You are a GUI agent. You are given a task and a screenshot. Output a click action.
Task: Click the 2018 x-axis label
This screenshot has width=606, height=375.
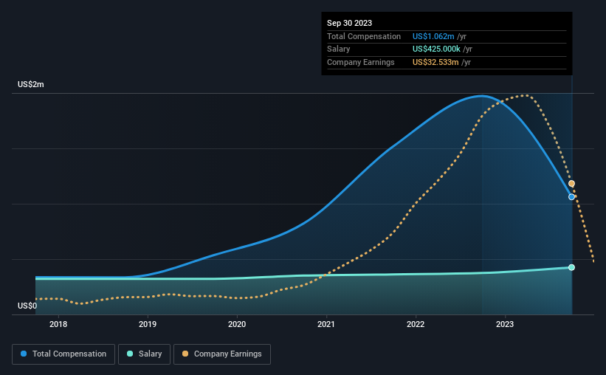click(58, 324)
